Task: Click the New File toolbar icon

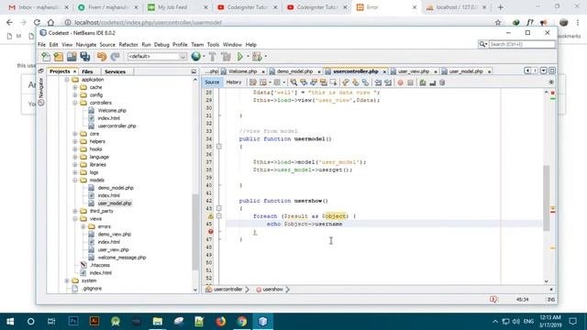Action: [46, 57]
